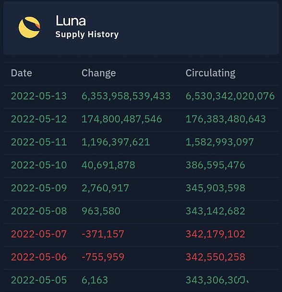Click the negative change -371,157
The image size is (282, 292).
[x=103, y=234]
